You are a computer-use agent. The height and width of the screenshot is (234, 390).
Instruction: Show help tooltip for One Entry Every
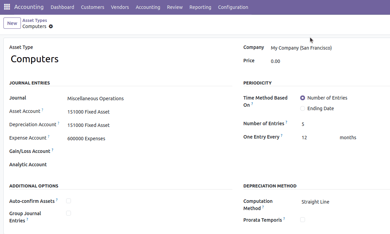click(282, 135)
